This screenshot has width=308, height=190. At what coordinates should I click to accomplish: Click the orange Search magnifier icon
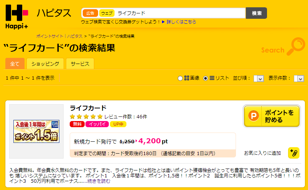pos(296,46)
